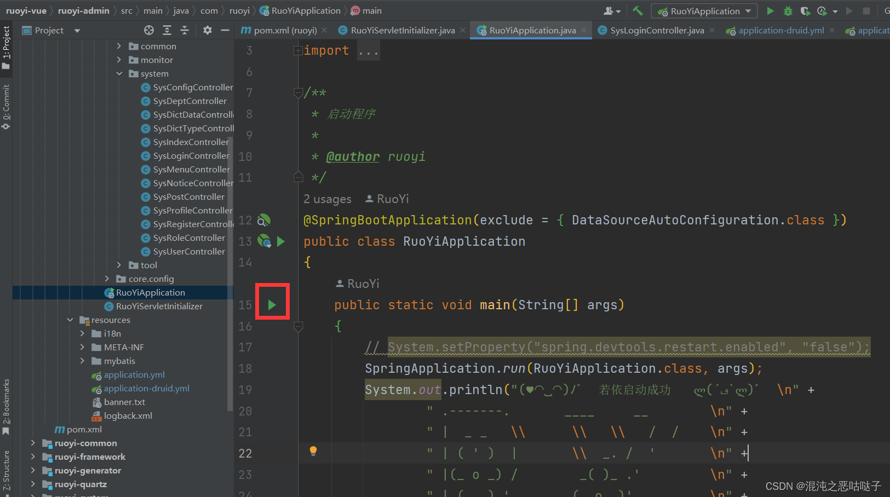Run RuoYiApplication from the top toolbar
Viewport: 890px width, 497px height.
click(x=770, y=11)
